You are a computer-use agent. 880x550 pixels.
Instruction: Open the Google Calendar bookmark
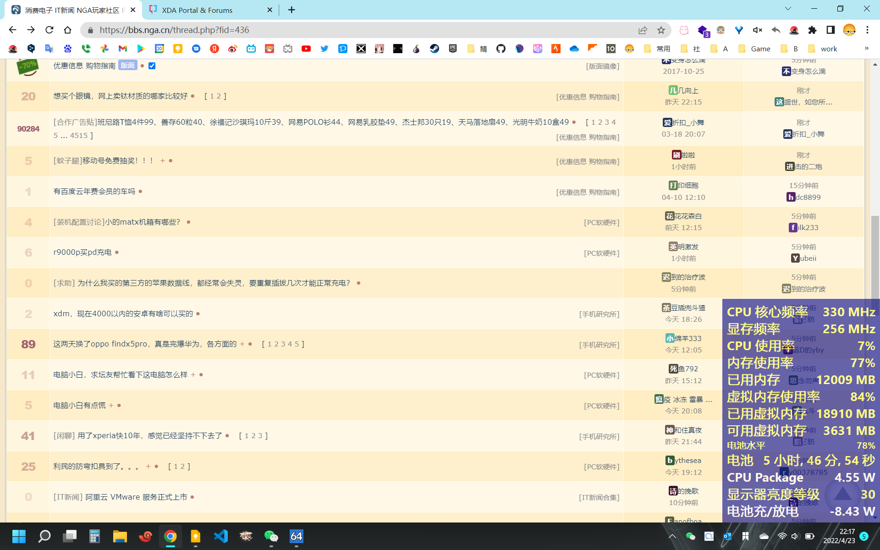tap(159, 49)
